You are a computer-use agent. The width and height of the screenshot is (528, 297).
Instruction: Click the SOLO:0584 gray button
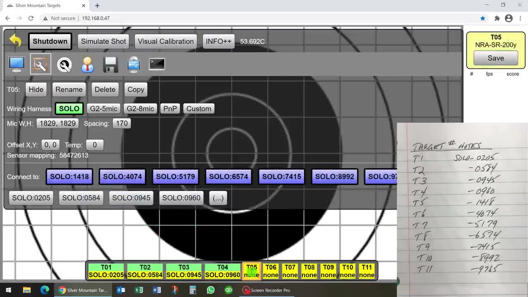(81, 198)
